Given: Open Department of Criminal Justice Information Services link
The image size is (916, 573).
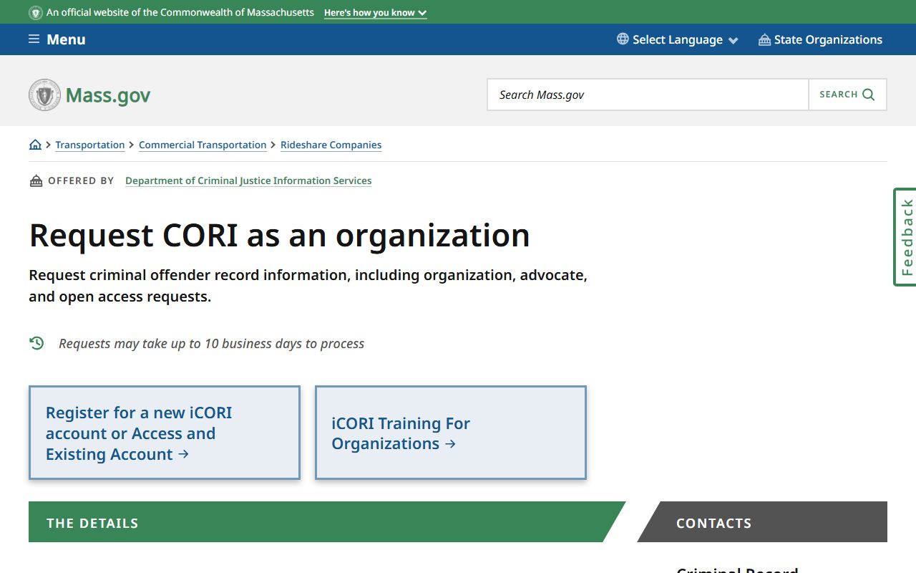Looking at the screenshot, I should pos(248,180).
